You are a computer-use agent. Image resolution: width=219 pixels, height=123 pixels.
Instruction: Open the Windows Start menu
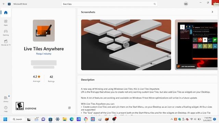[5, 119]
